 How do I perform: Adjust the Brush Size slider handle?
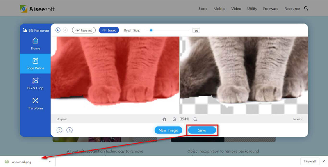click(151, 30)
